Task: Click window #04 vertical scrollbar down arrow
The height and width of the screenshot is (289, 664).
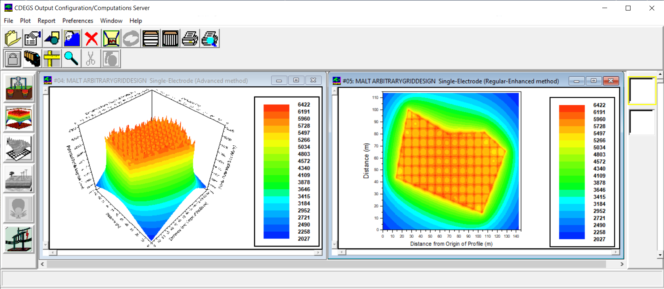Action: (46, 245)
